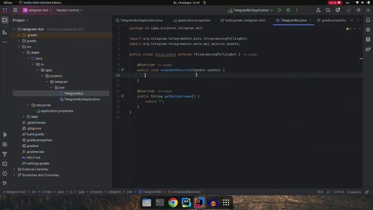This screenshot has height=210, width=373.
Task: Open editor tab options menu
Action: tap(358, 20)
